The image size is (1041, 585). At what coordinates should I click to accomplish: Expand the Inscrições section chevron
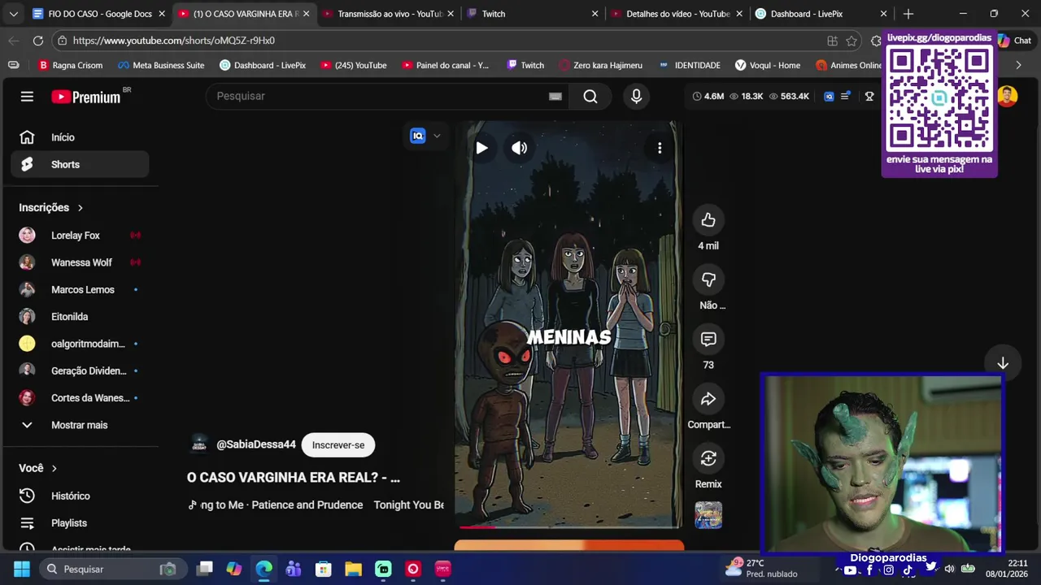[80, 208]
